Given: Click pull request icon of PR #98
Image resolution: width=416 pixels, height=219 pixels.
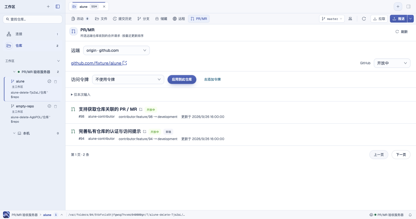Looking at the screenshot, I should tap(73, 109).
